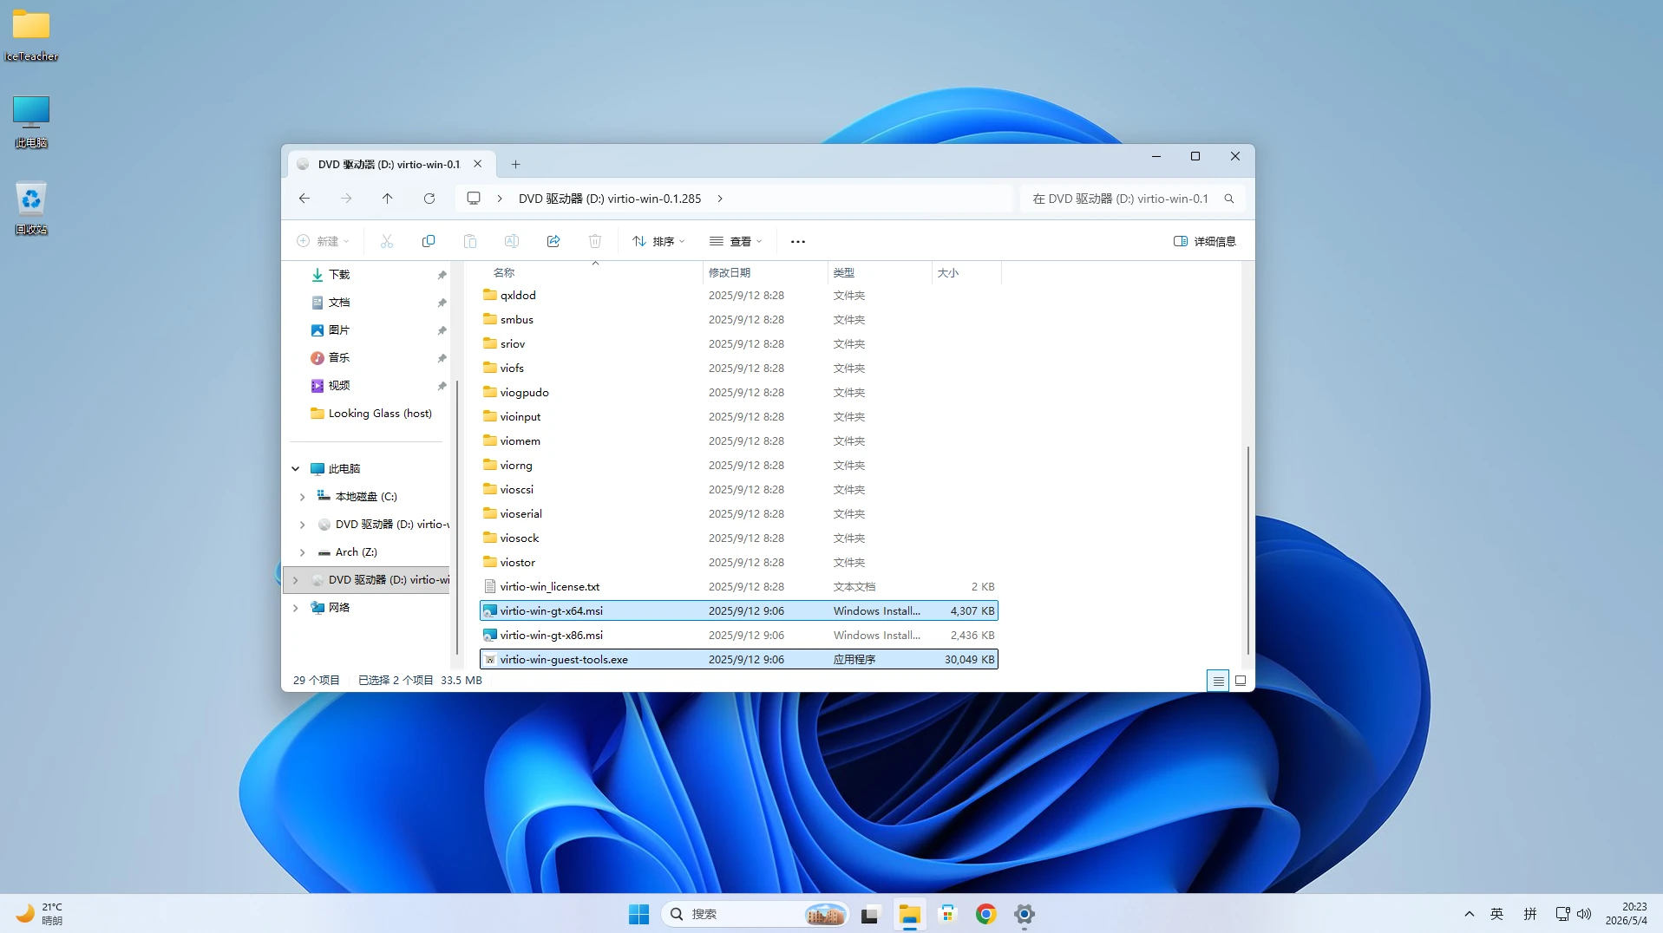
Task: Open Microsoft Store from taskbar
Action: 947,914
